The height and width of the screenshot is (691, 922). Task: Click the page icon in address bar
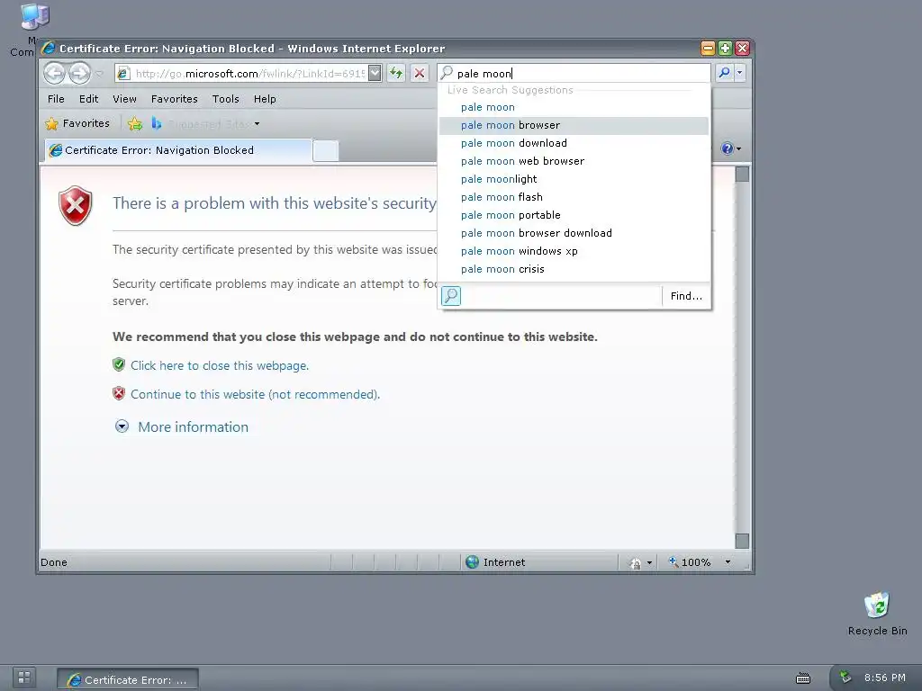pyautogui.click(x=123, y=74)
